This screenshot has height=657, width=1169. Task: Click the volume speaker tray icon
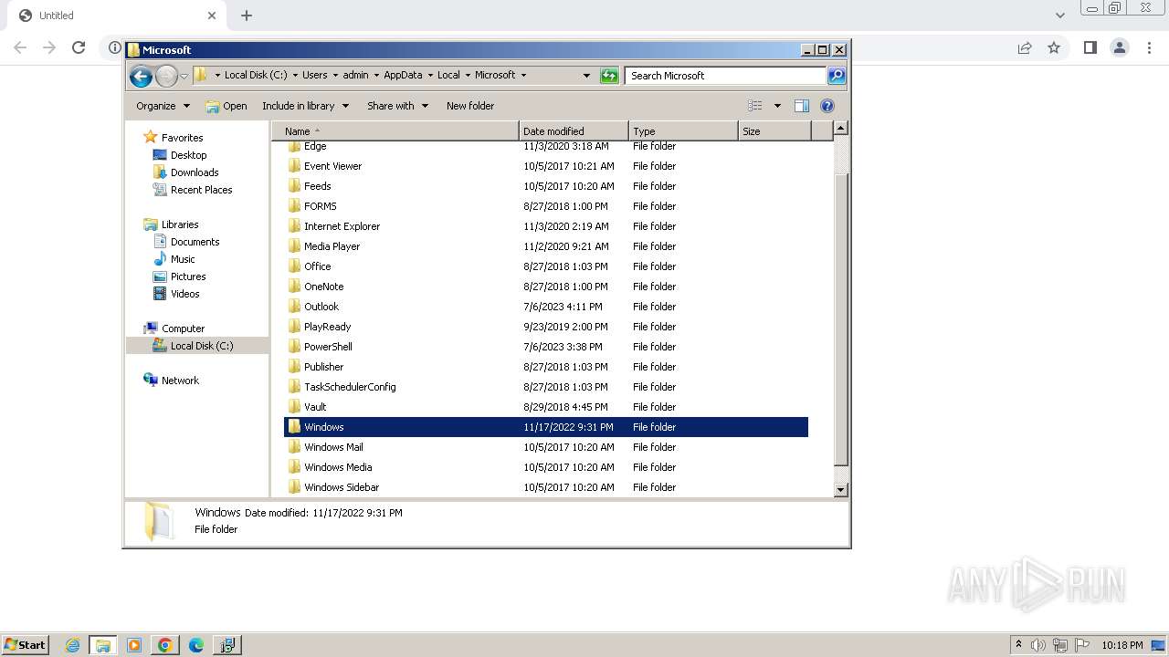[1038, 645]
